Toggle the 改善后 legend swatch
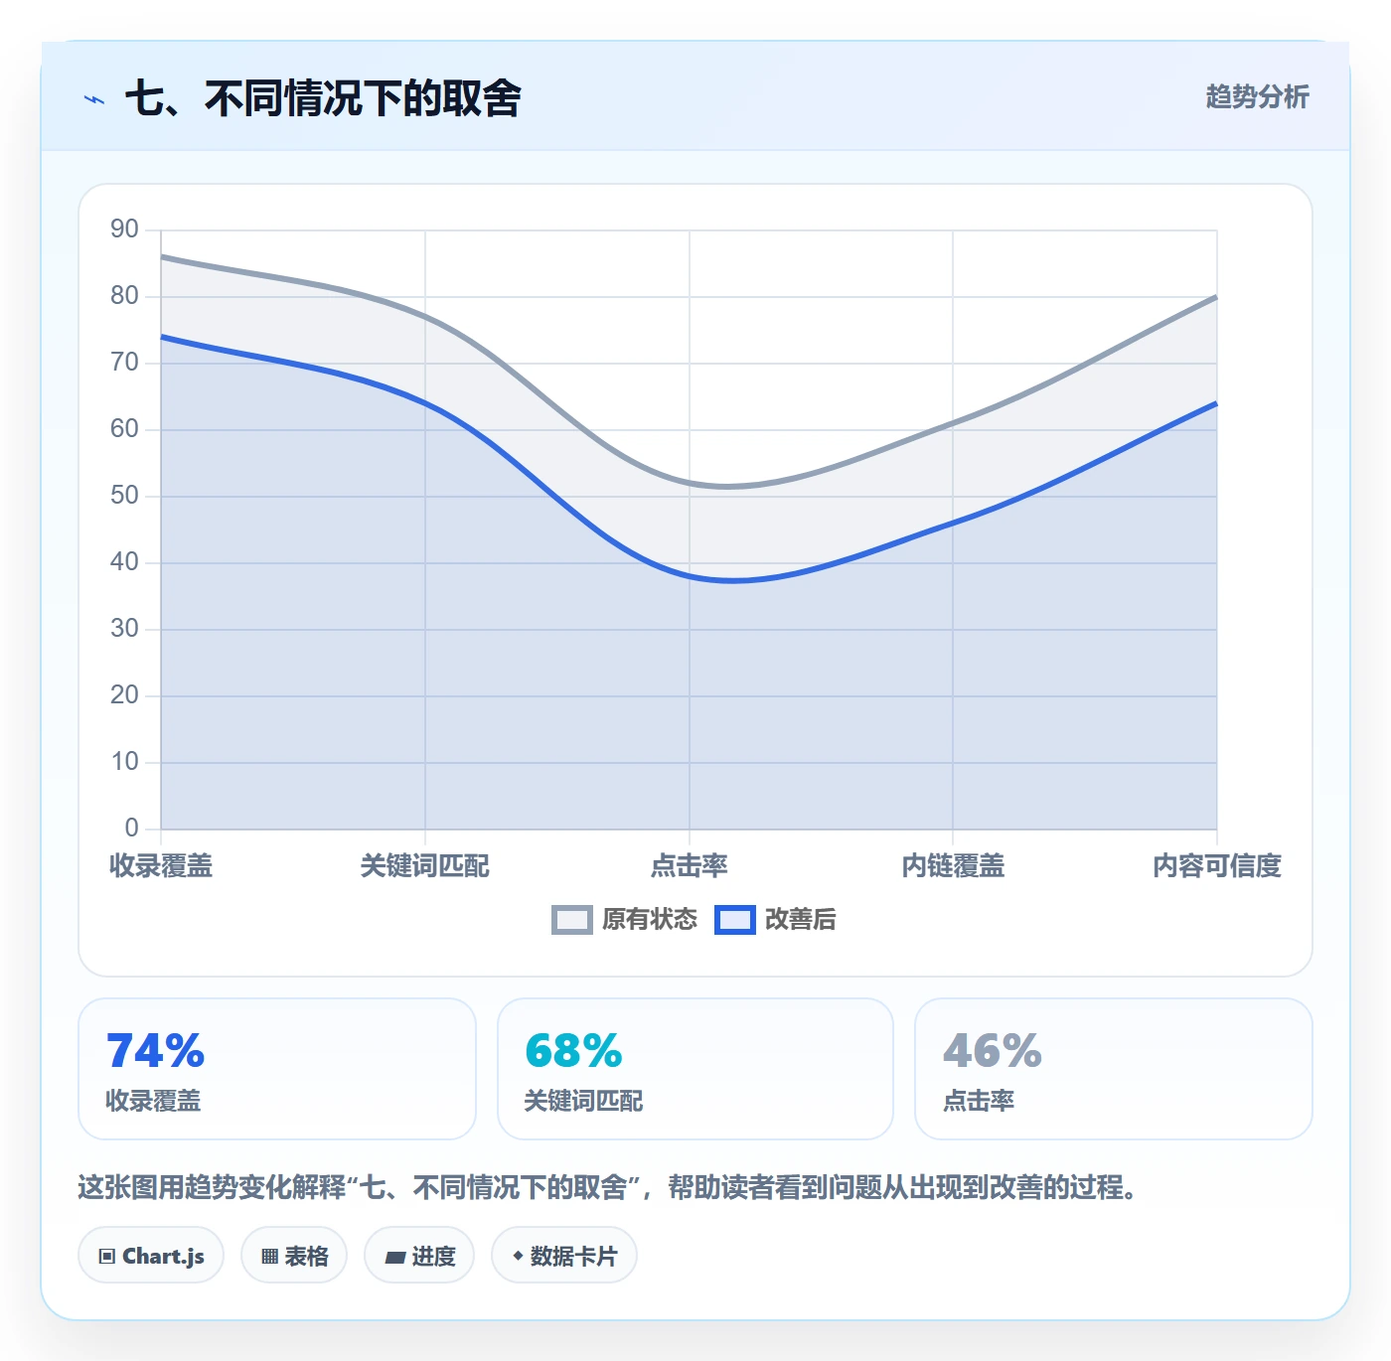Image resolution: width=1391 pixels, height=1361 pixels. point(735,920)
